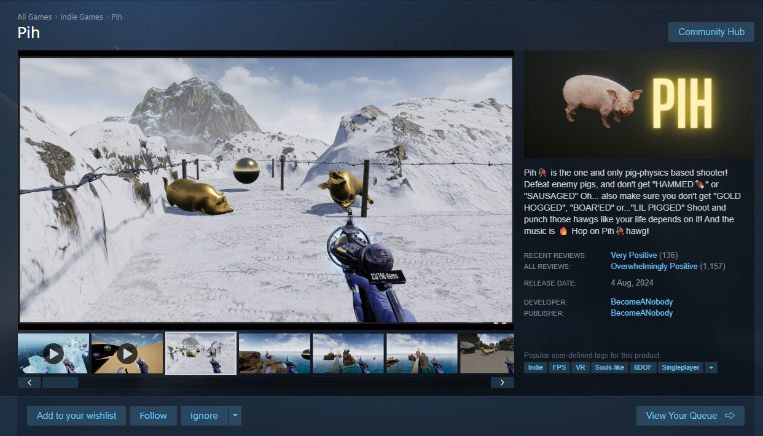Select the sixth sea walkway thumbnail
The width and height of the screenshot is (763, 436).
coord(422,354)
